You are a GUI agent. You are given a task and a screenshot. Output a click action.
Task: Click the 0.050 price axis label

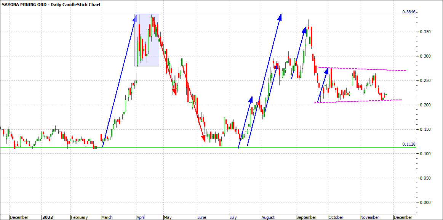pos(425,178)
